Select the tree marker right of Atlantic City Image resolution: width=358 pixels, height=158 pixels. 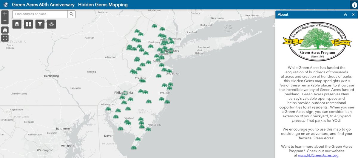coord(148,129)
